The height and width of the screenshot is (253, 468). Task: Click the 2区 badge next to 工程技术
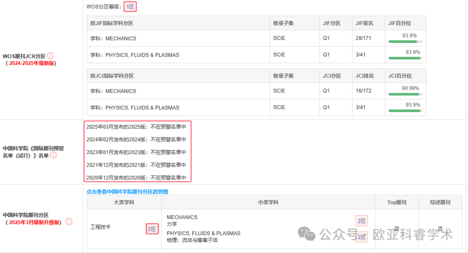coord(152,229)
